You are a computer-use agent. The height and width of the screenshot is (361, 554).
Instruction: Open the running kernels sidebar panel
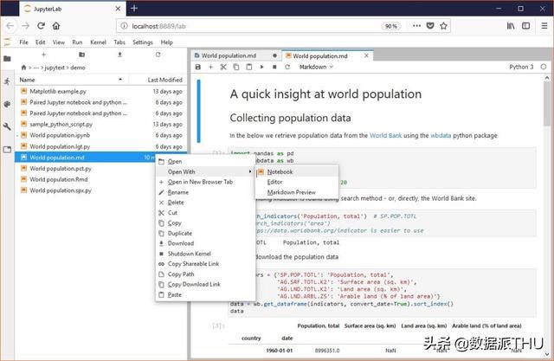point(7,81)
